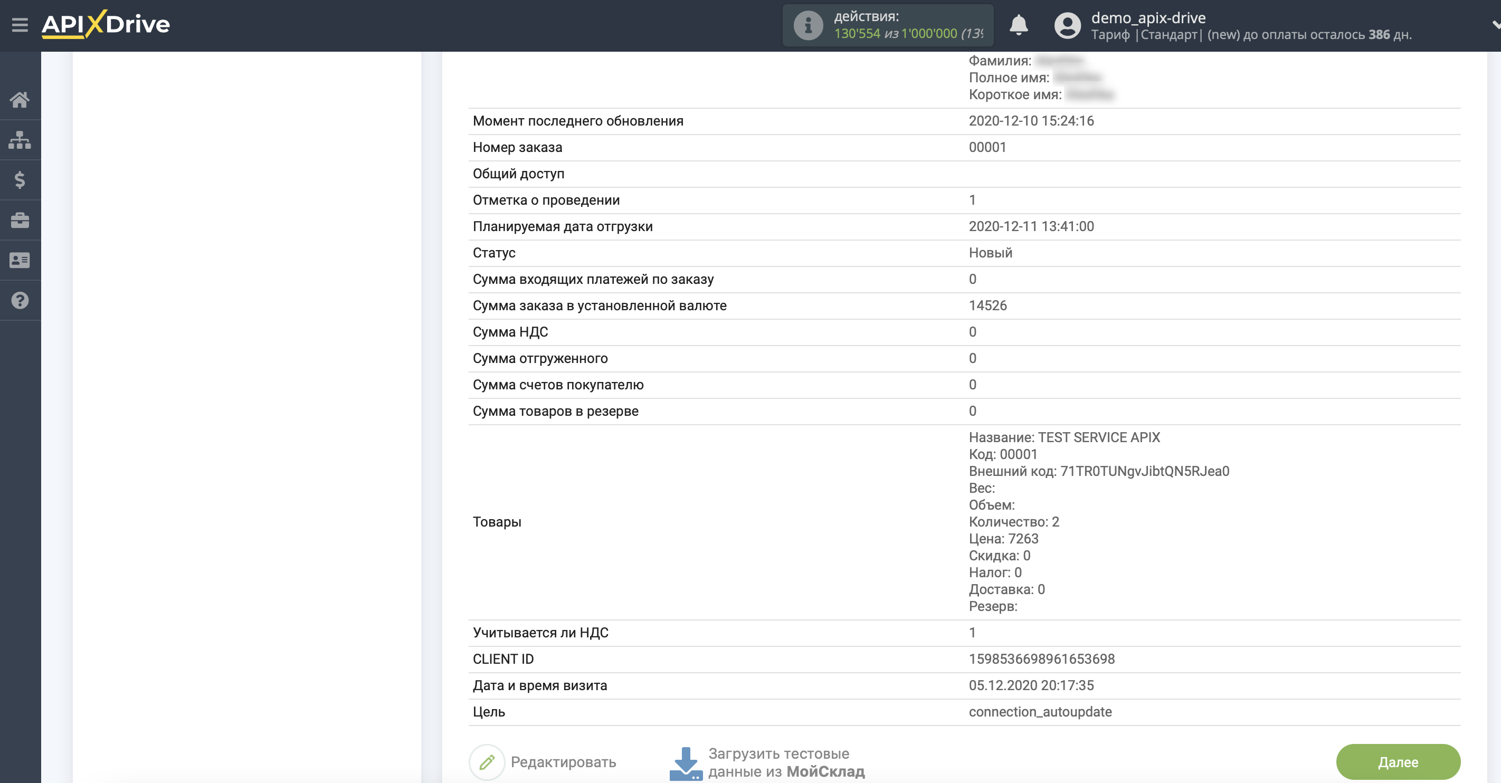Open the help question icon
This screenshot has height=783, width=1501.
(20, 301)
